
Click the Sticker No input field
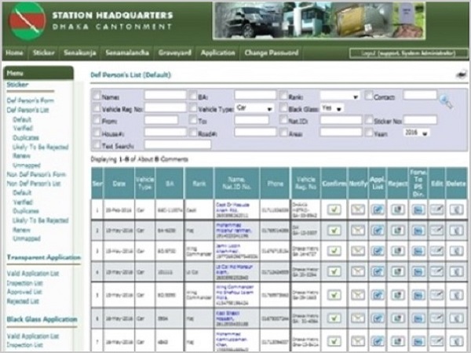pyautogui.click(x=420, y=120)
